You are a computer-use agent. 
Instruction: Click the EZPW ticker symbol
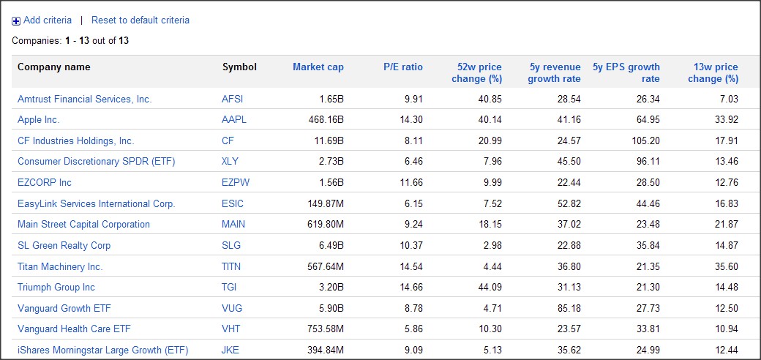point(236,183)
